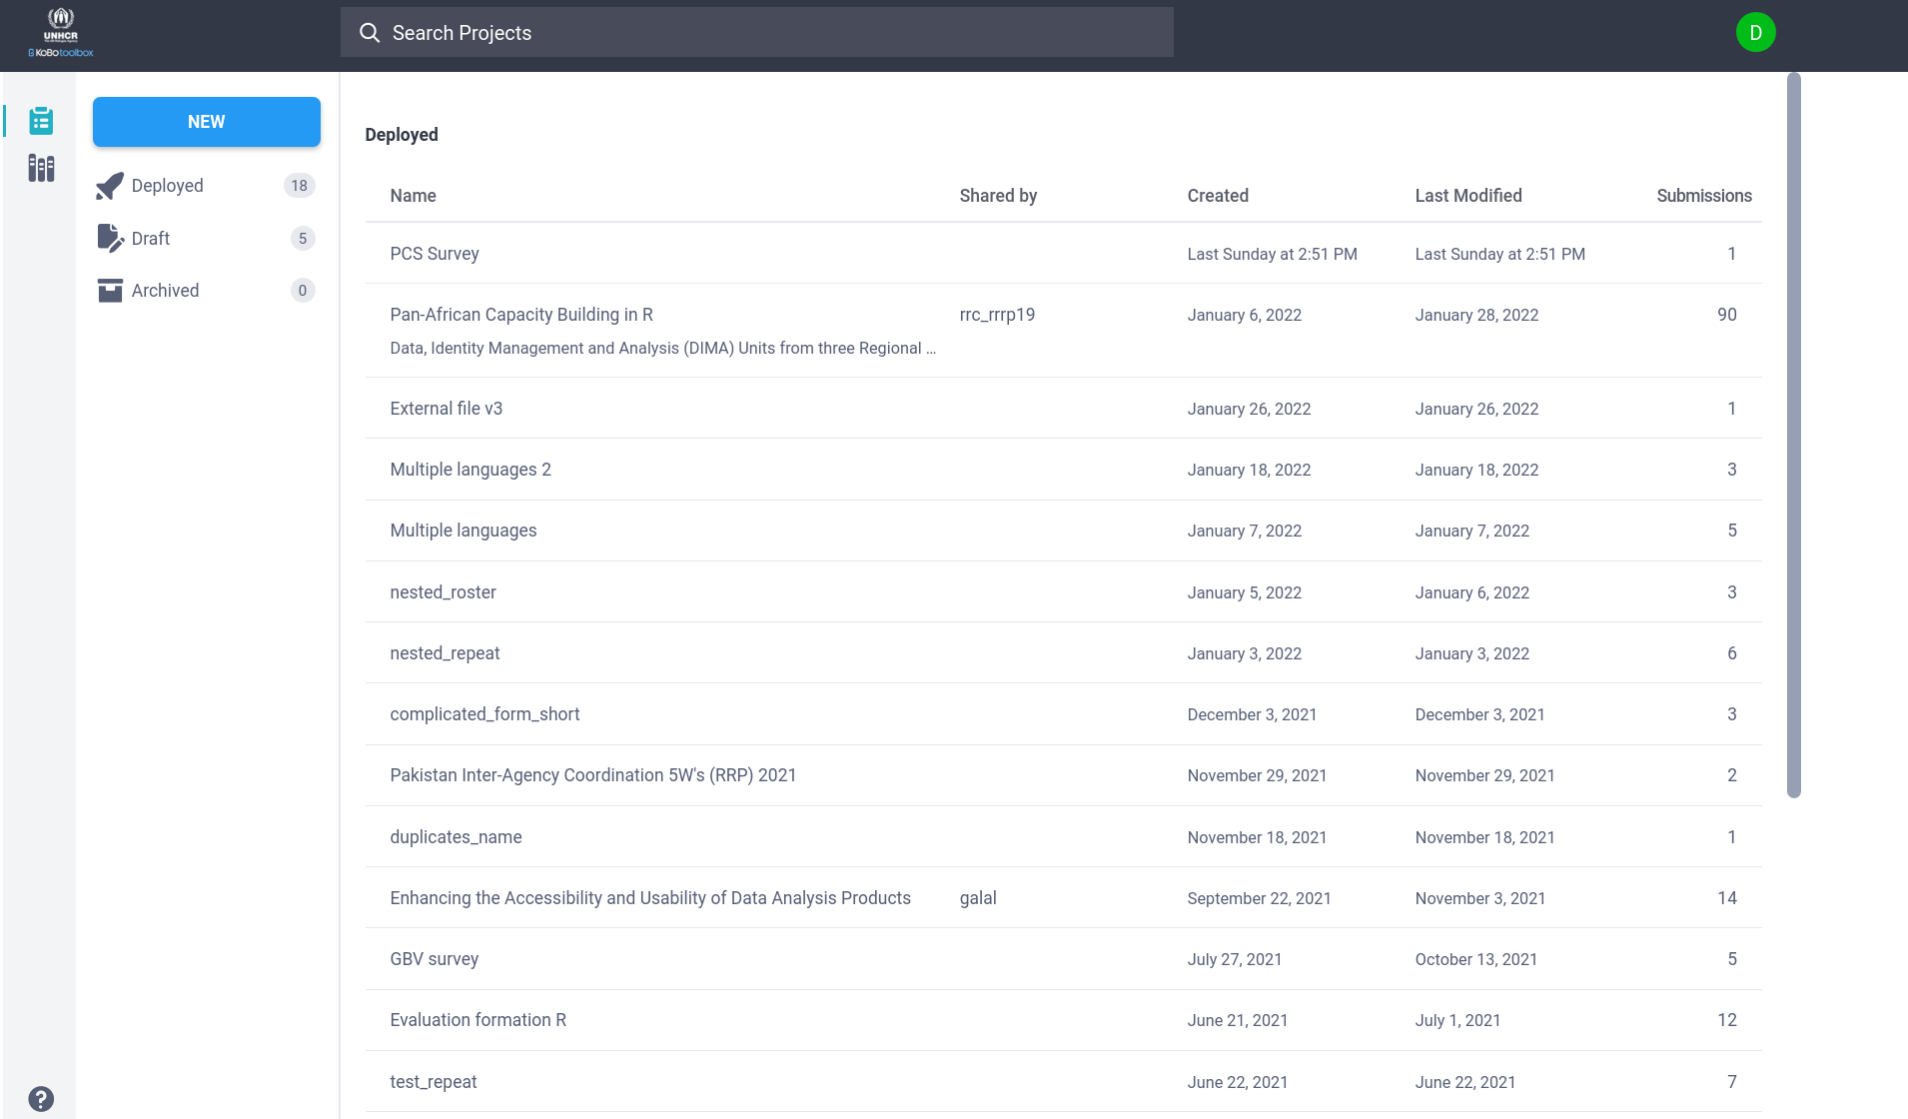Select the Deployed projects filter
The image size is (1908, 1119).
[168, 186]
